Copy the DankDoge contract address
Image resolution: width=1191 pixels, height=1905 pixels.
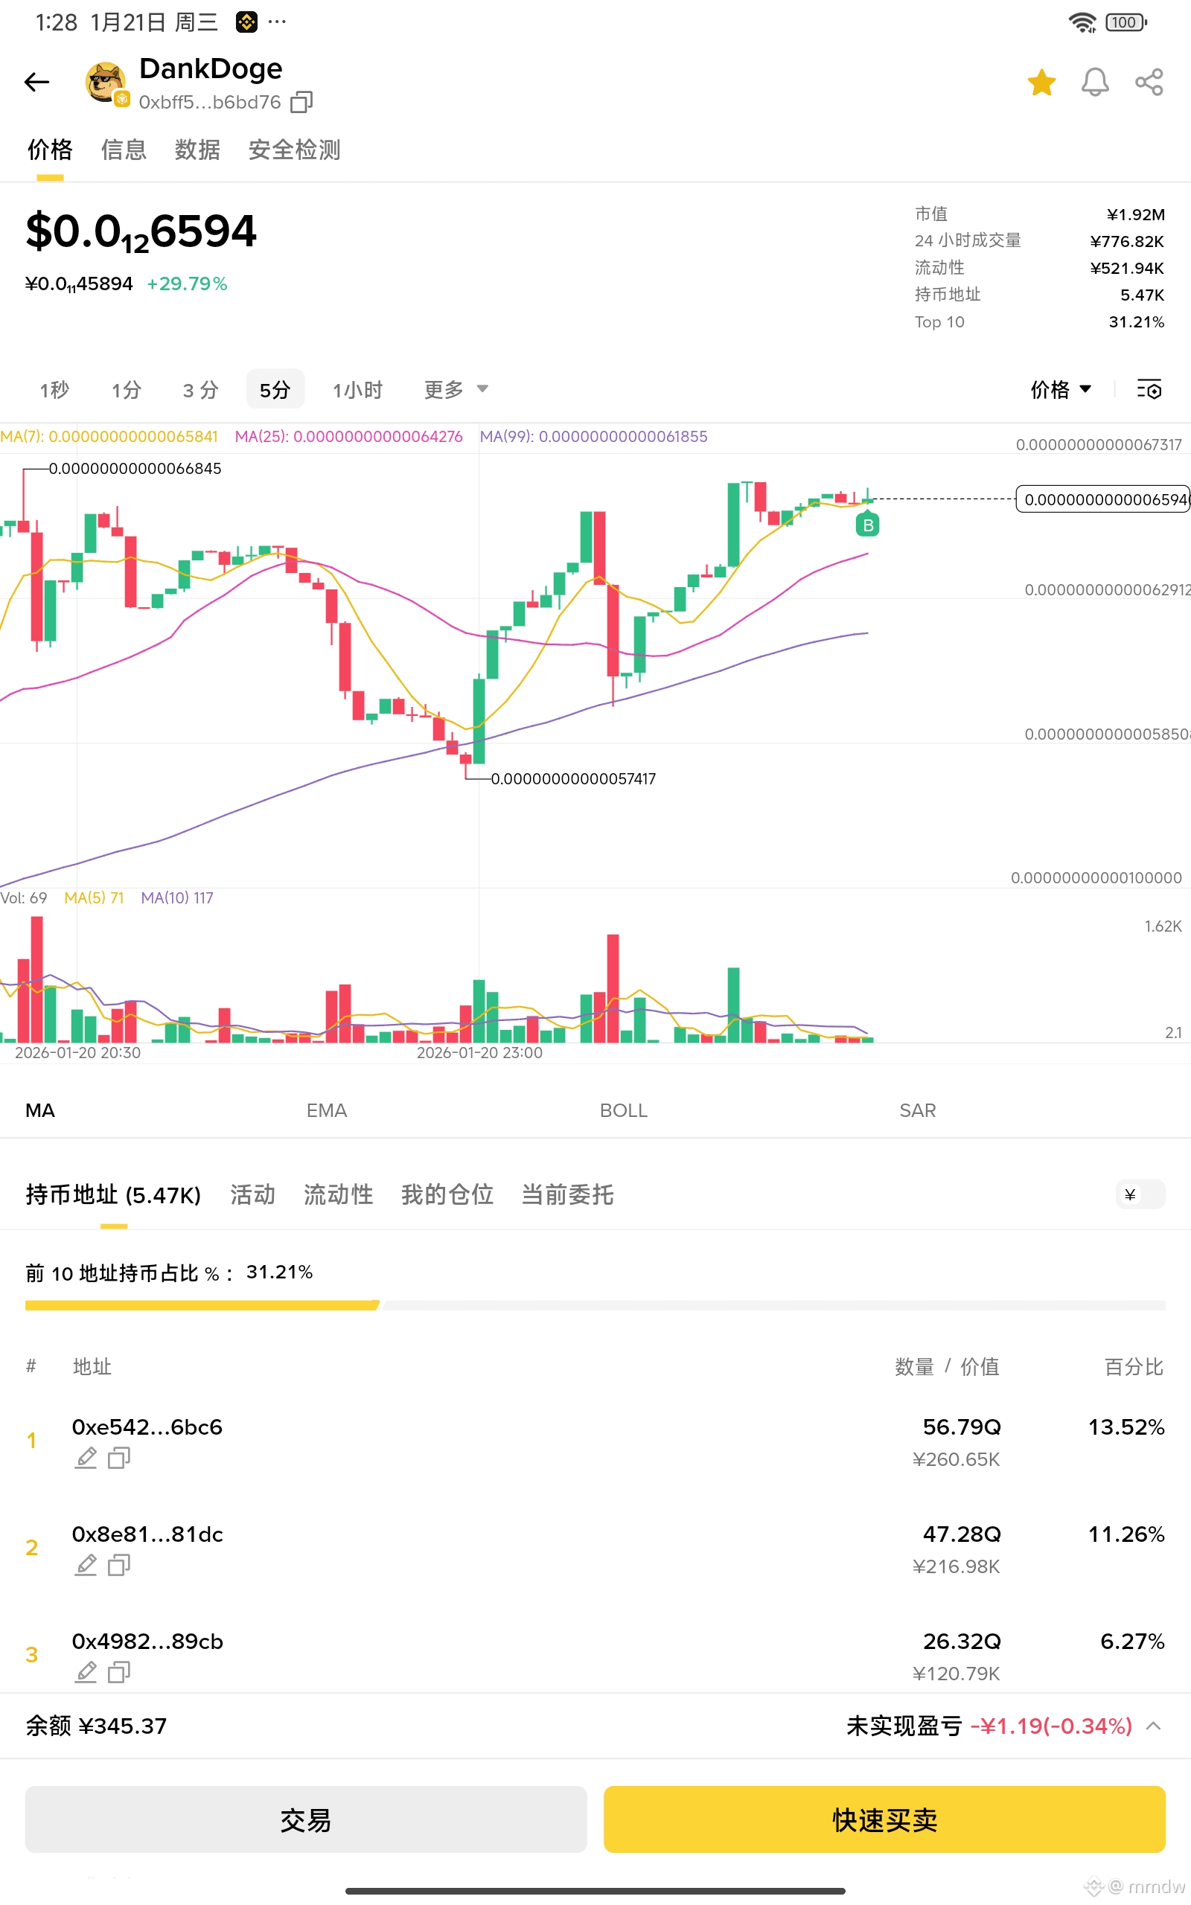[x=301, y=103]
